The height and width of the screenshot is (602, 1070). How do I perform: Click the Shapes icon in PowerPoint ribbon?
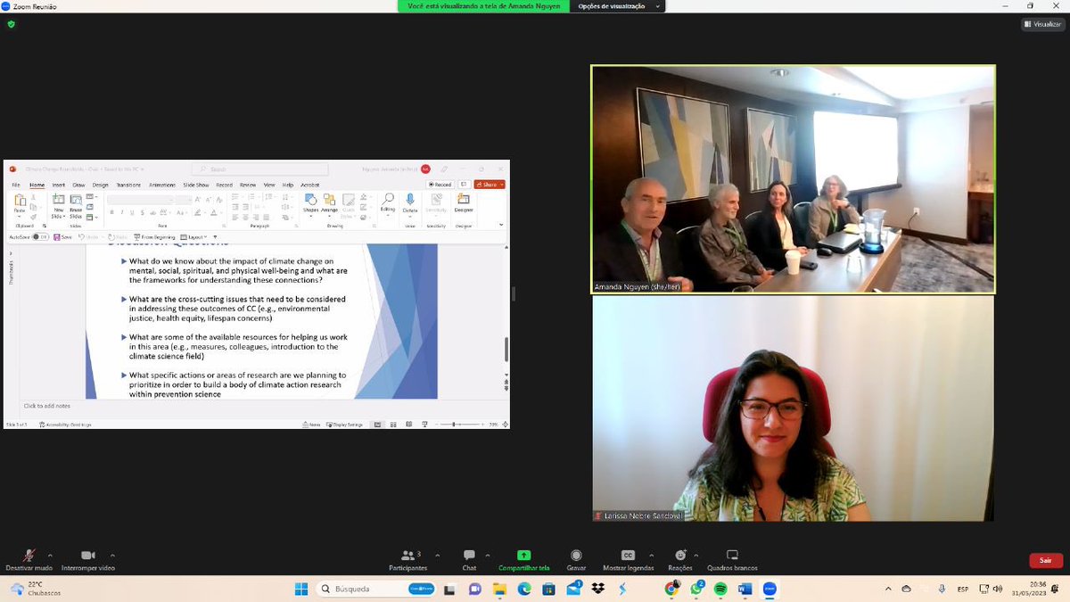(x=310, y=201)
